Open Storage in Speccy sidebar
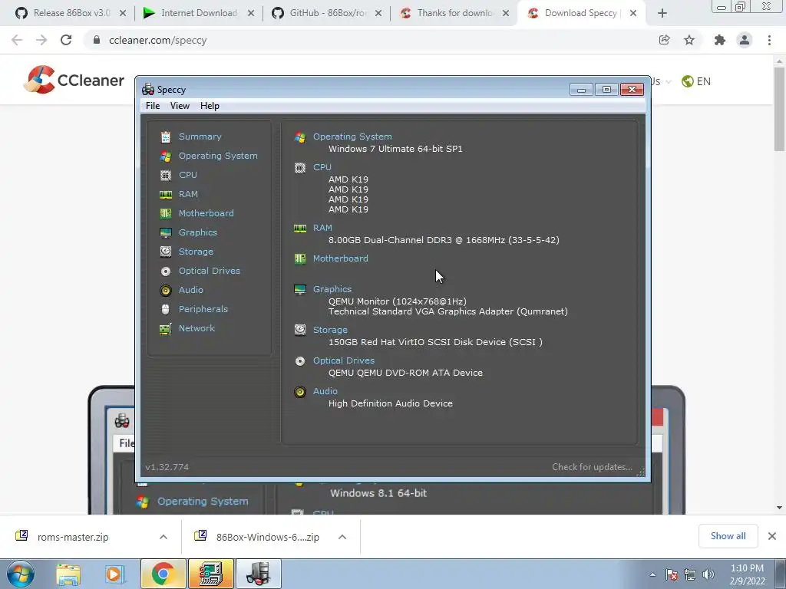Screen dimensions: 786x589 click(196, 252)
